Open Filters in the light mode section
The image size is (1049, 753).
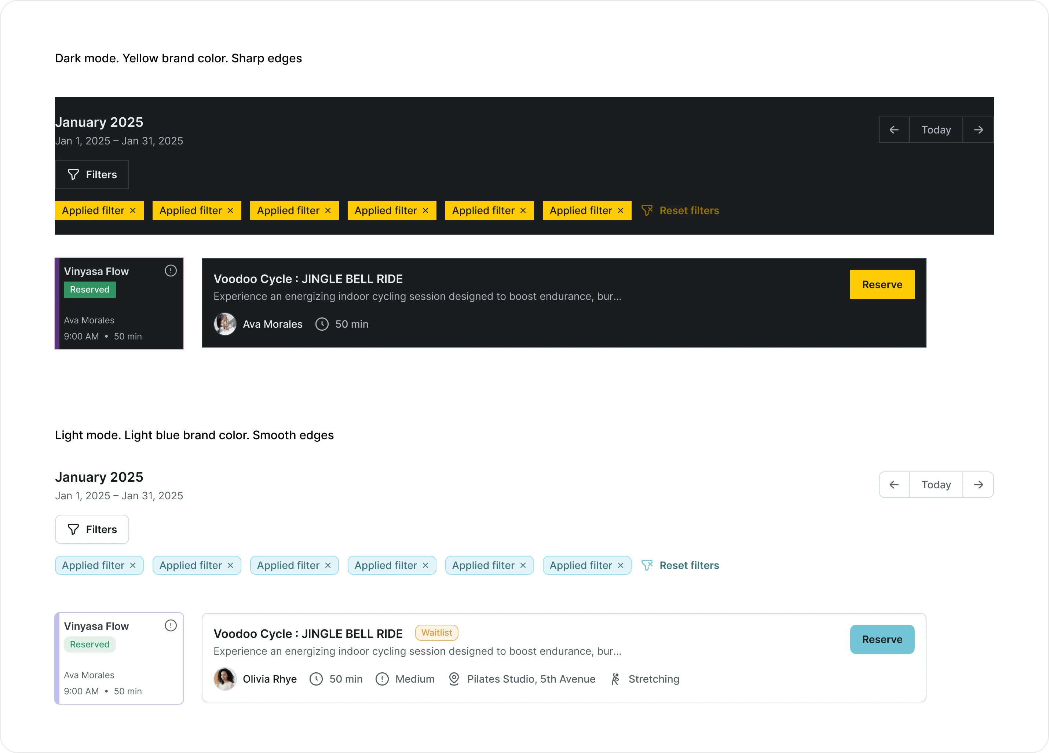click(x=92, y=529)
